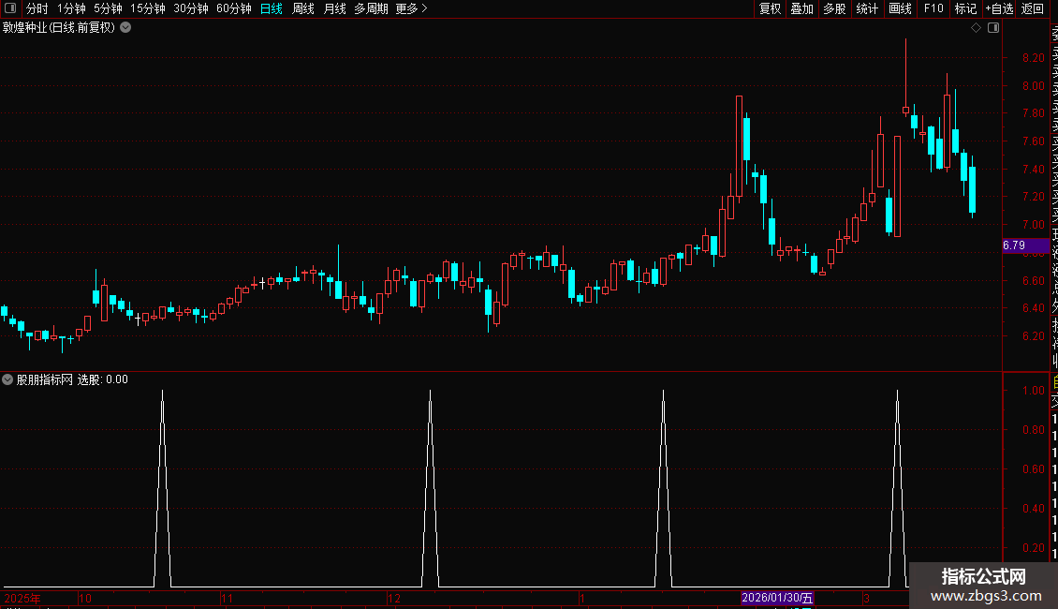Click the 复权 adjustment button
The image size is (1058, 609).
coord(770,8)
